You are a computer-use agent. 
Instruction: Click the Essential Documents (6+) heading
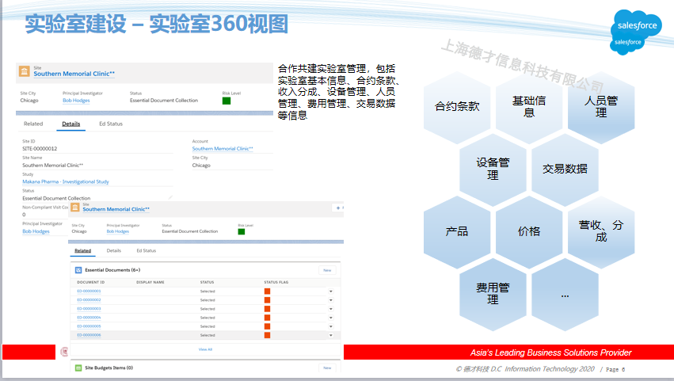tap(112, 270)
